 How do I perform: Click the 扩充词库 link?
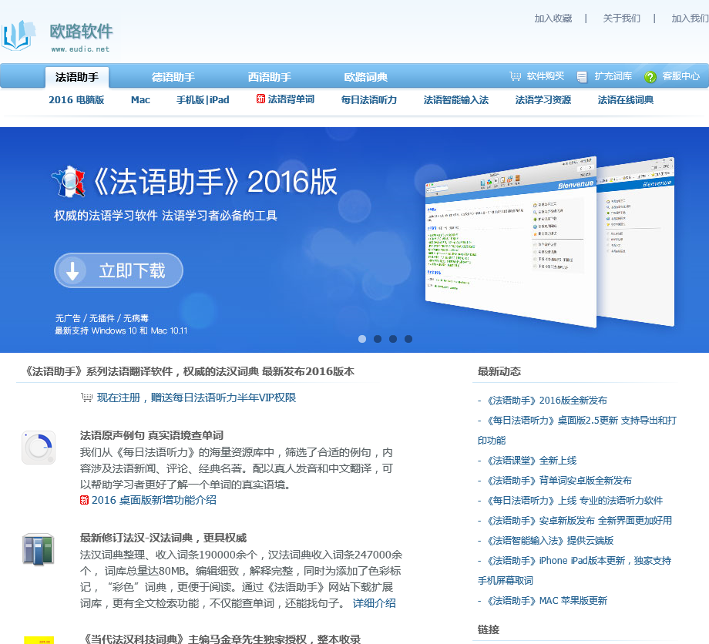click(x=613, y=76)
